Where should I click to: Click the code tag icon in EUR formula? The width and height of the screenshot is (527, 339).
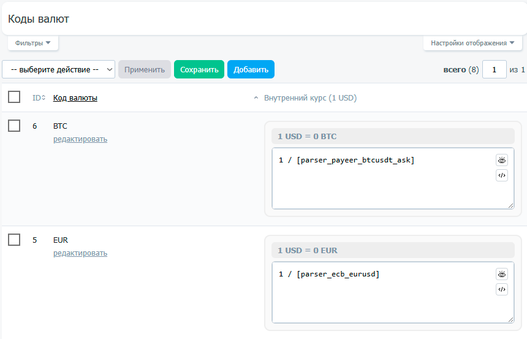[502, 289]
